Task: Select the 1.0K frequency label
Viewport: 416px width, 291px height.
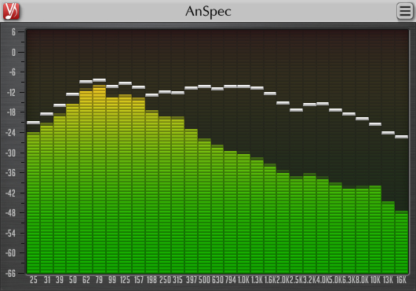Action: coord(243,280)
